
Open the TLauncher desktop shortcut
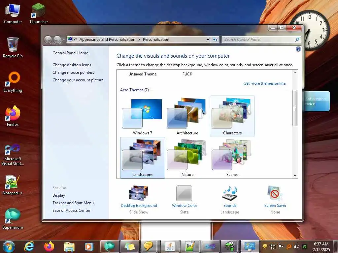[x=39, y=14]
